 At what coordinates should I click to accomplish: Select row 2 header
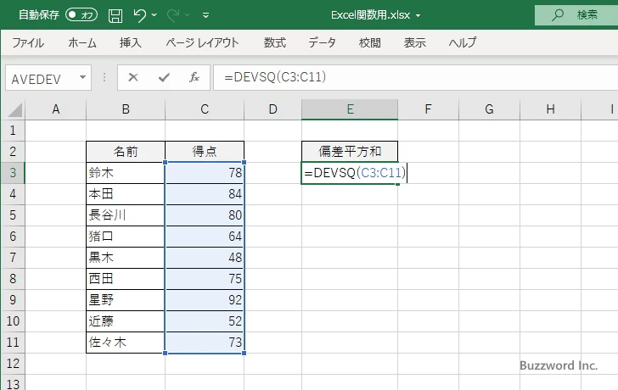[13, 152]
